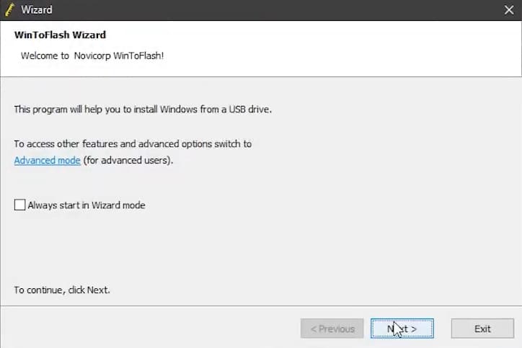
Task: Click the separator line above the buttons
Action: click(x=261, y=306)
